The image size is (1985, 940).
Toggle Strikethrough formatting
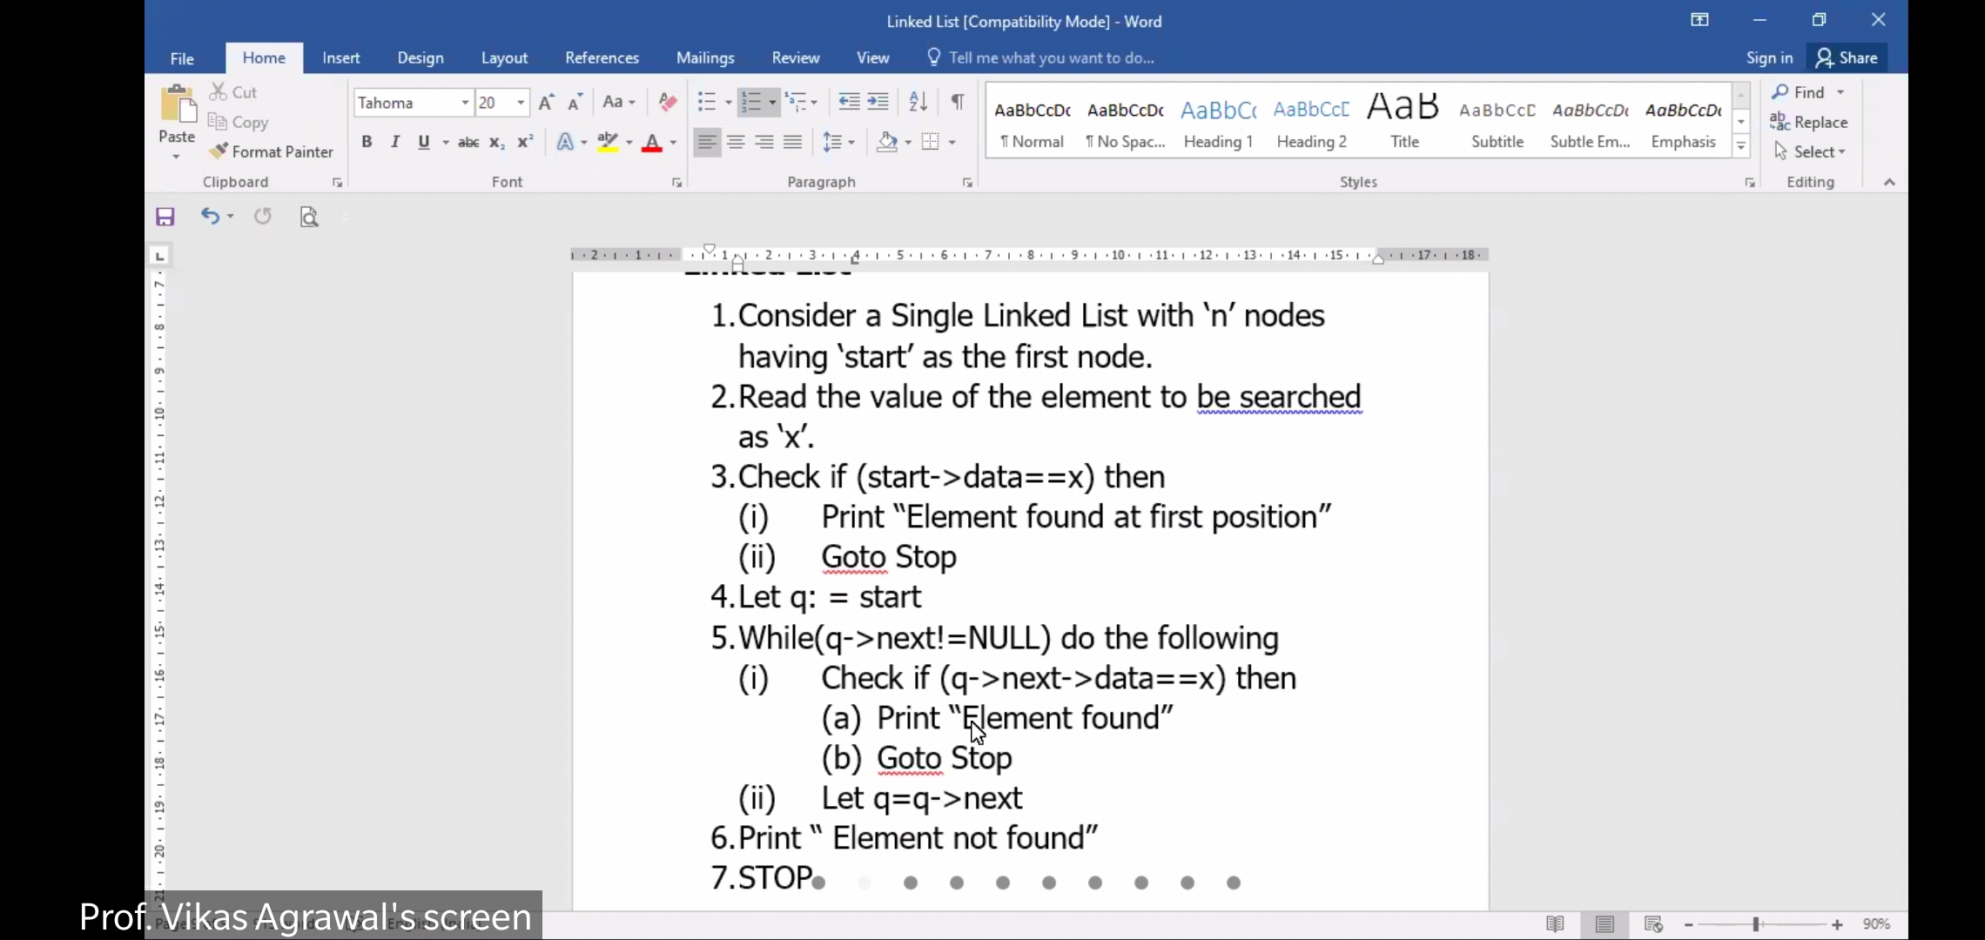(468, 142)
